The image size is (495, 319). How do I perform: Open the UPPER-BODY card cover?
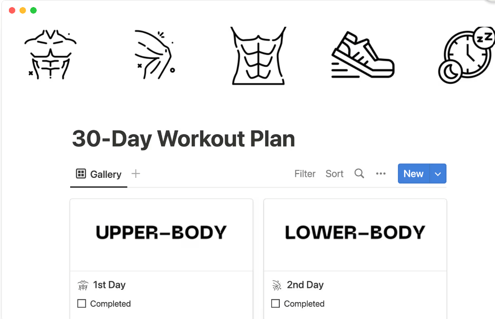click(162, 235)
